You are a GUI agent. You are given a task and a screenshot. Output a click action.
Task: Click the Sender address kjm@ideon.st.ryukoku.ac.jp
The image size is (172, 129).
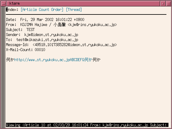(51, 35)
